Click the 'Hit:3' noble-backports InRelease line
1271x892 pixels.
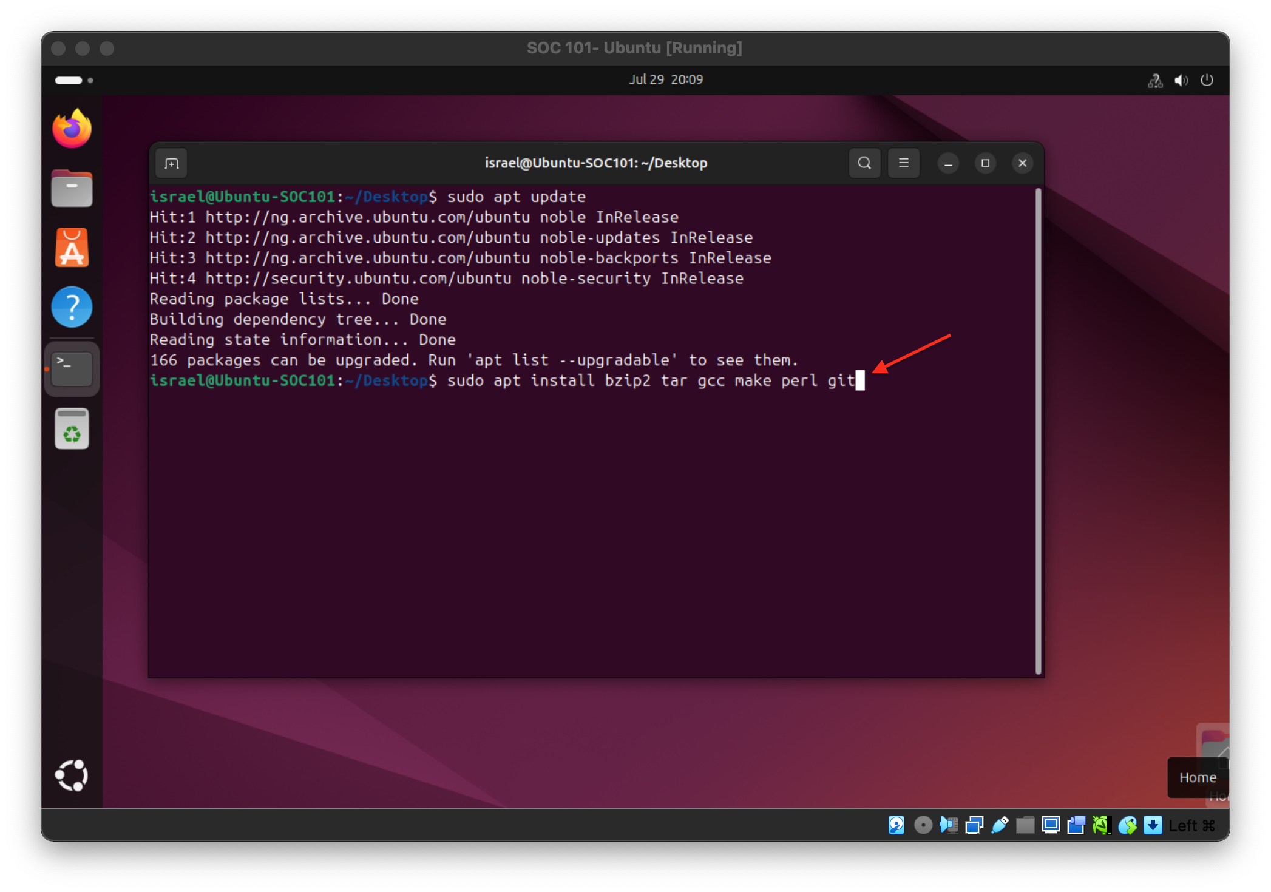(x=461, y=258)
